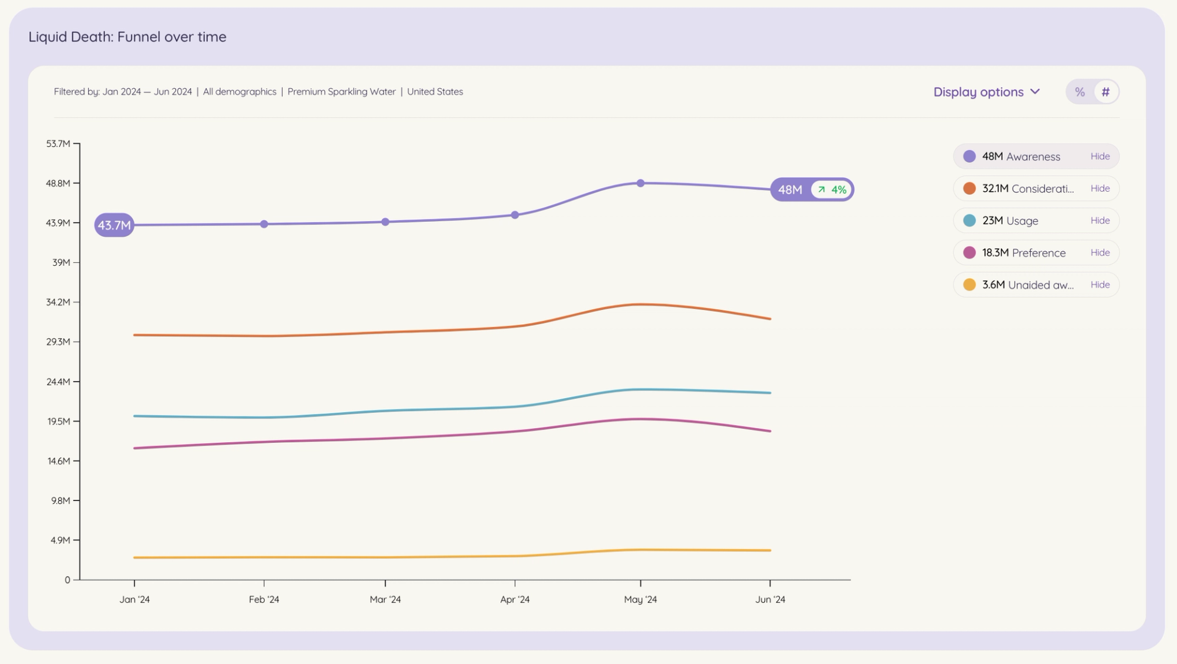The width and height of the screenshot is (1177, 664).
Task: Select the May '24 Awareness data point
Action: point(641,183)
